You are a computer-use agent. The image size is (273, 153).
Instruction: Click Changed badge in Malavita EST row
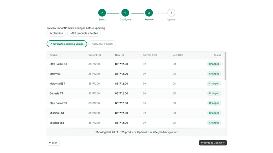click(x=214, y=83)
